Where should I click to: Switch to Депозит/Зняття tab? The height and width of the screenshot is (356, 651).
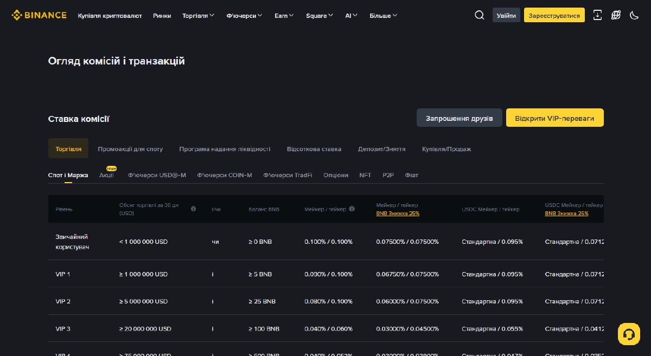click(381, 148)
